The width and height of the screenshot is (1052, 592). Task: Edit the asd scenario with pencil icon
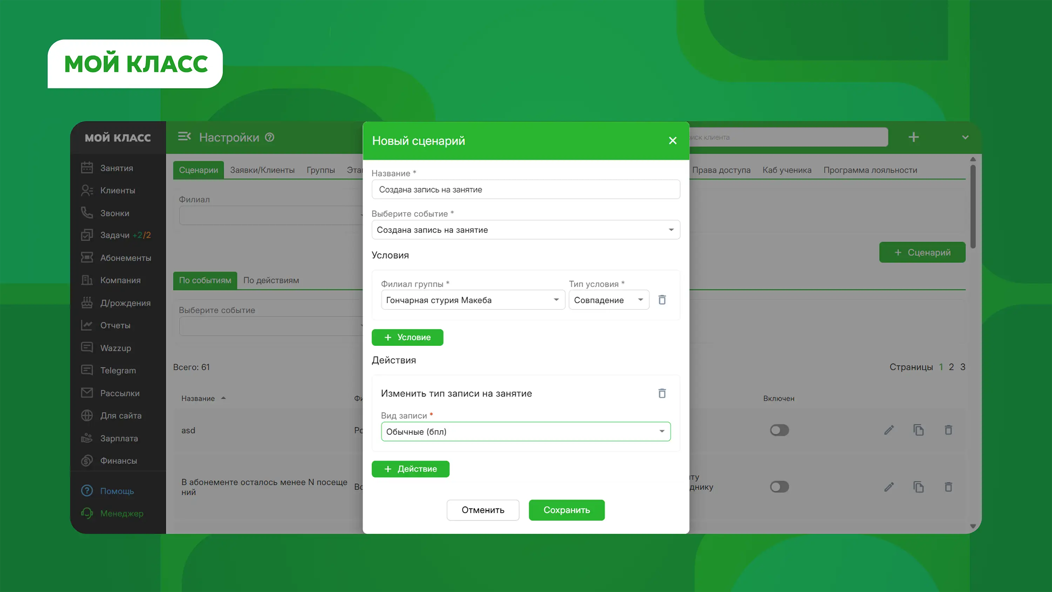click(x=889, y=430)
